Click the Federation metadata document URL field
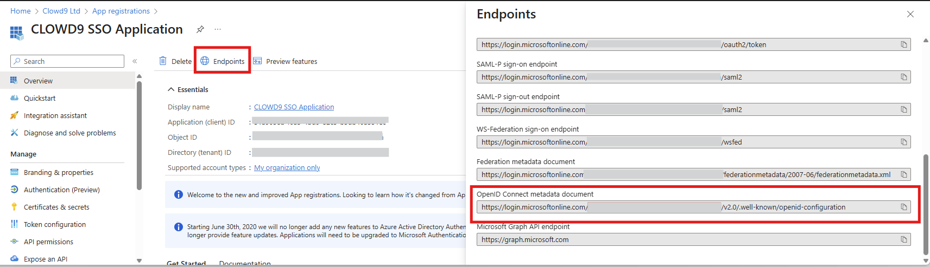 pos(693,174)
